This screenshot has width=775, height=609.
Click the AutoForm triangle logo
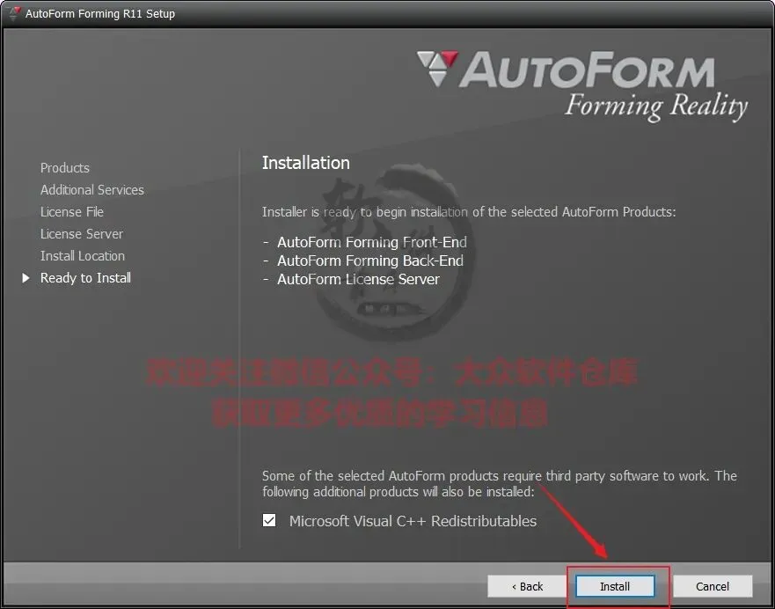pyautogui.click(x=437, y=68)
